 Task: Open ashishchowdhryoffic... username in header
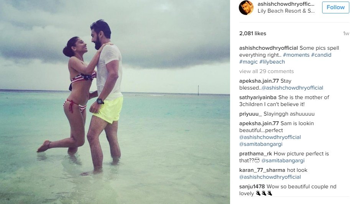click(x=286, y=4)
